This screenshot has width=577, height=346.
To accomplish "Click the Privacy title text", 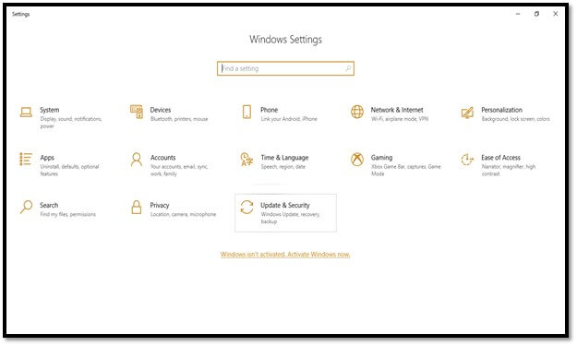I will [x=160, y=205].
